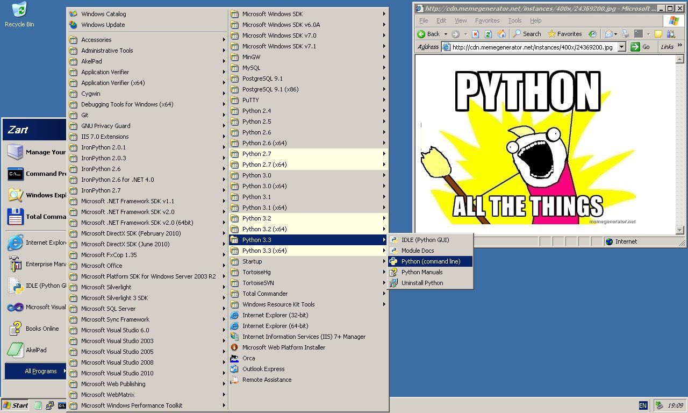This screenshot has height=413, width=688.
Task: Open the IE Tools menu
Action: tap(515, 20)
